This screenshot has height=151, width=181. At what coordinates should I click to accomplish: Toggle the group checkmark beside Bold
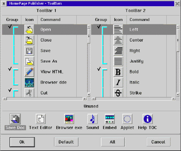pos(99,69)
